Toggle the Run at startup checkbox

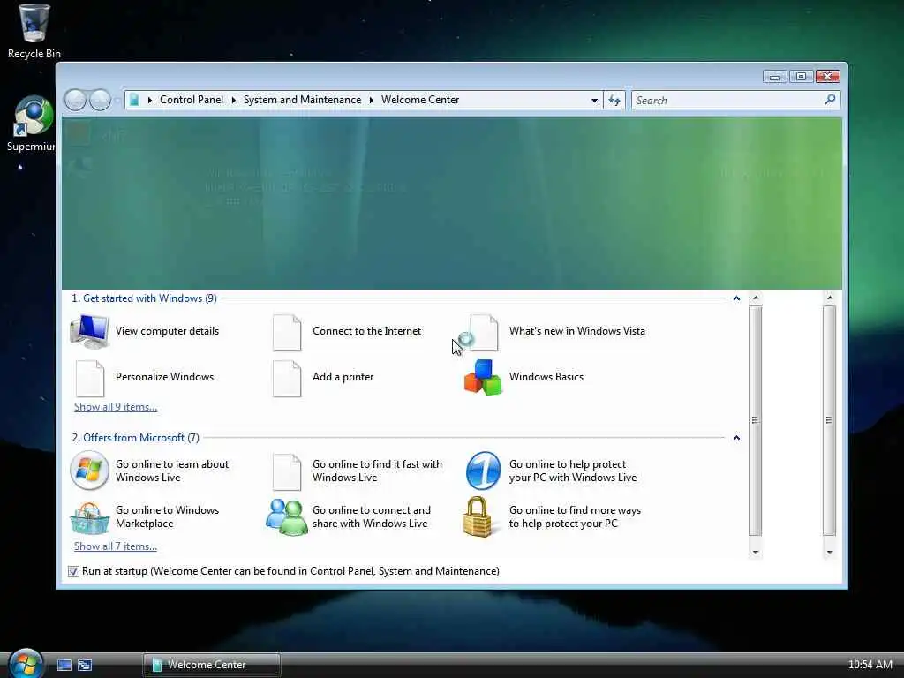pyautogui.click(x=73, y=571)
